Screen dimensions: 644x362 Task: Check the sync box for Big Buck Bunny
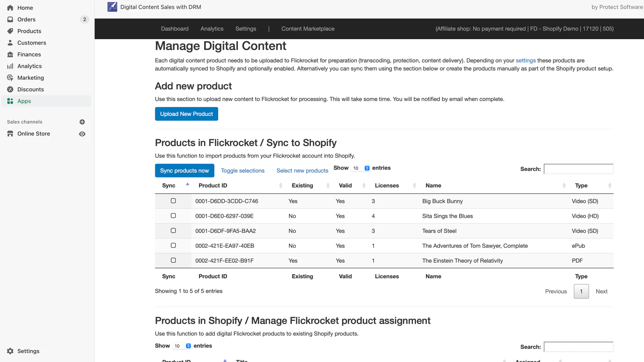pyautogui.click(x=173, y=201)
